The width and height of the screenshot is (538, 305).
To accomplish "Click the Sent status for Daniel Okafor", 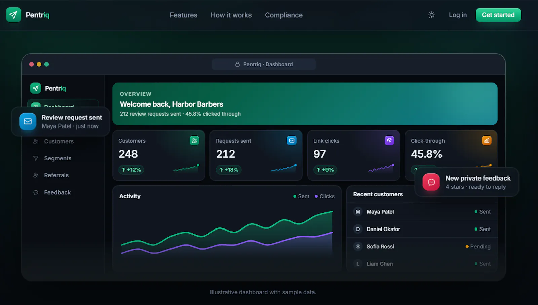I will tap(483, 229).
